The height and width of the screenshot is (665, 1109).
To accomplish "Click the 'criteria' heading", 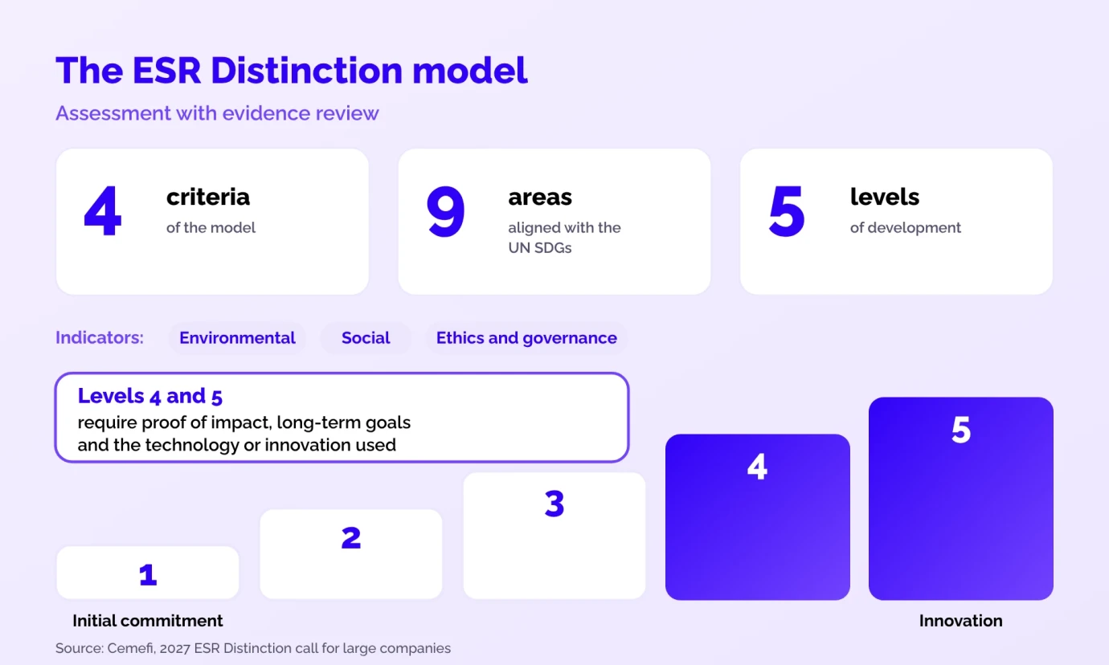I will [208, 197].
